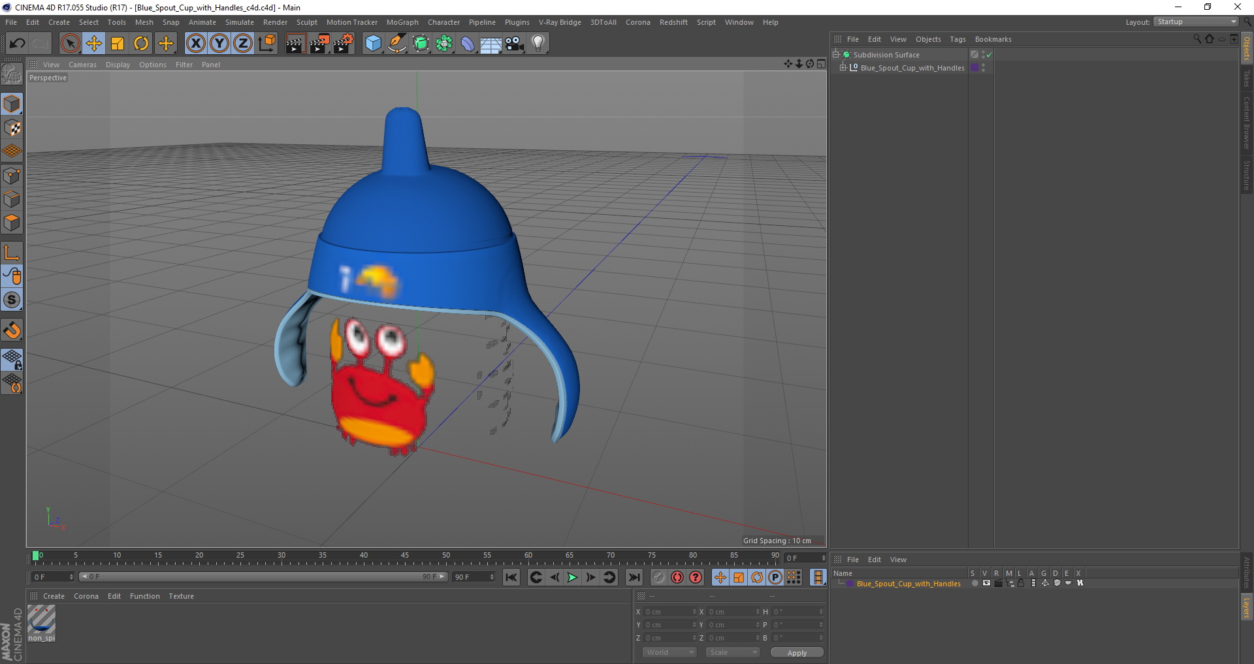Open the Render menu

tap(275, 22)
